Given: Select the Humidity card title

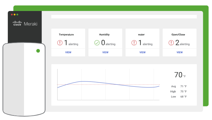Looking at the screenshot, I should point(104,35).
